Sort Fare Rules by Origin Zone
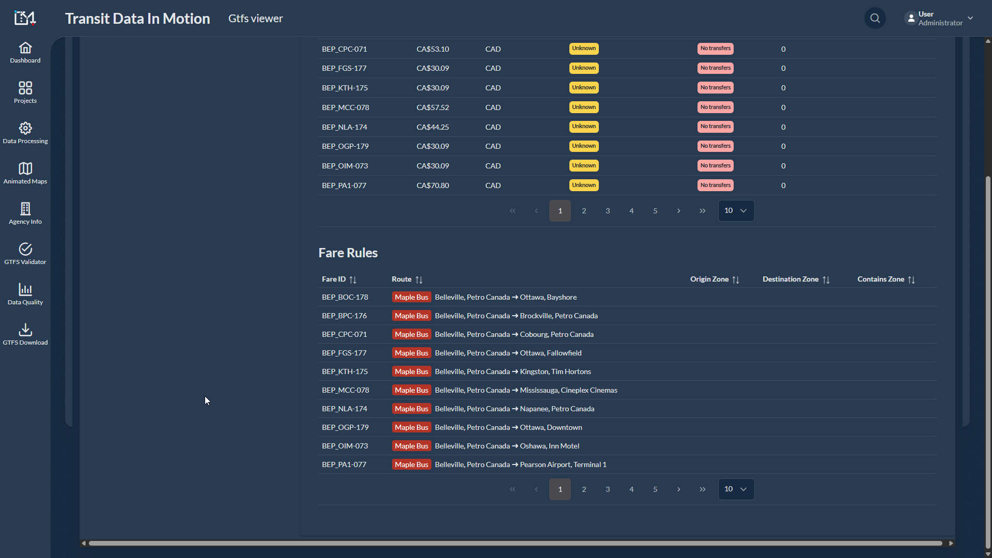 [x=735, y=280]
